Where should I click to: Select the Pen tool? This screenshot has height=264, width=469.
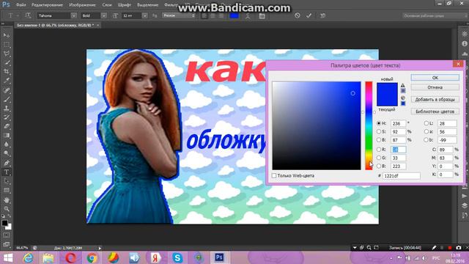click(7, 163)
